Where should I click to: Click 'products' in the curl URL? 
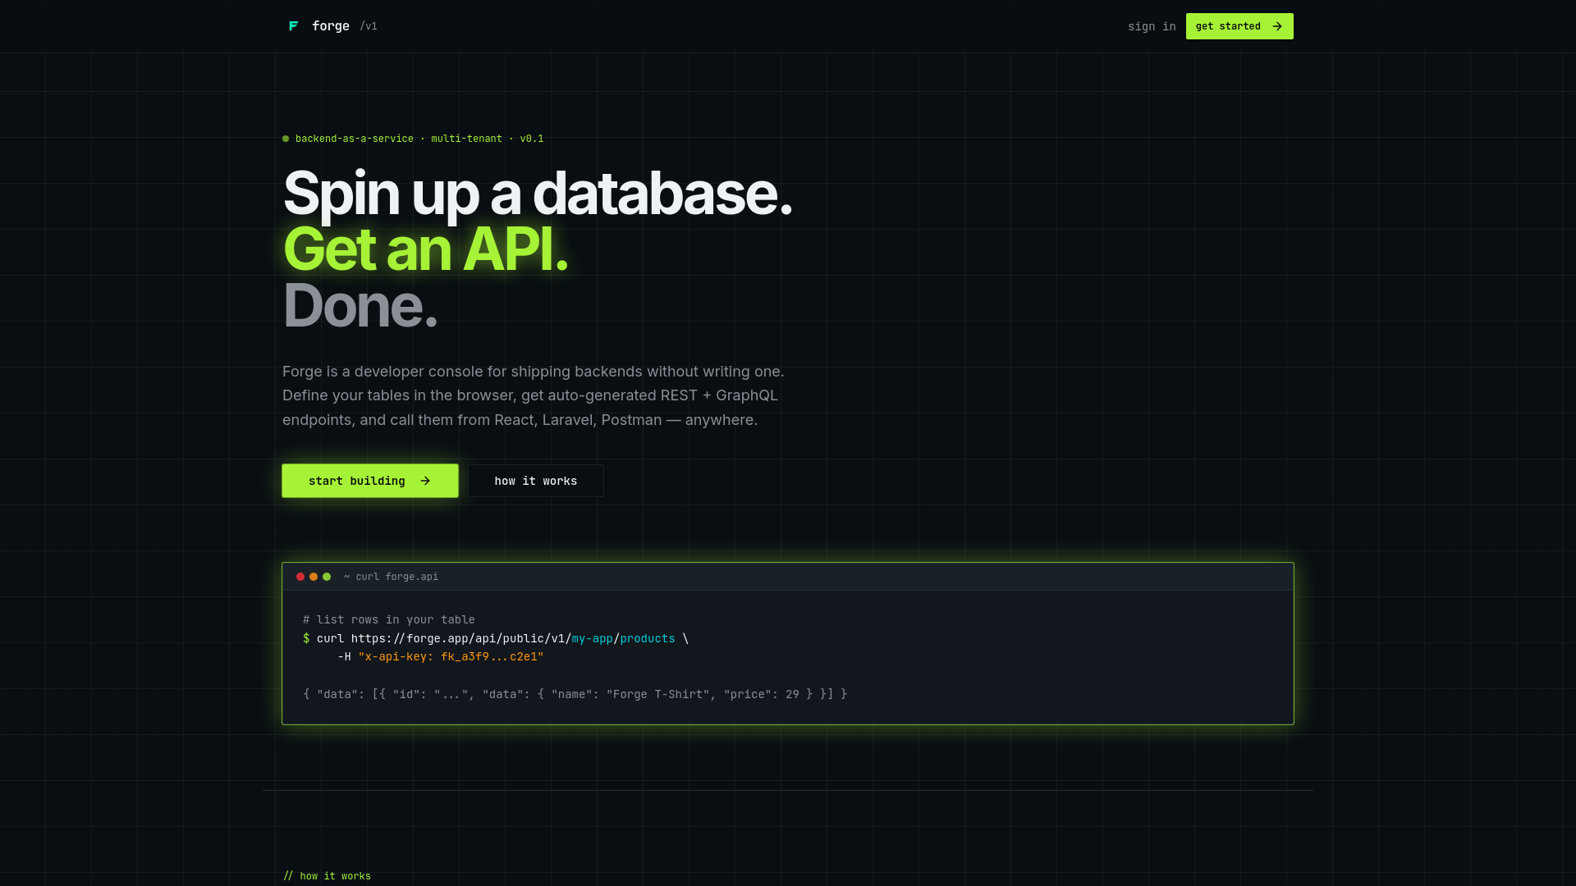[x=648, y=638]
